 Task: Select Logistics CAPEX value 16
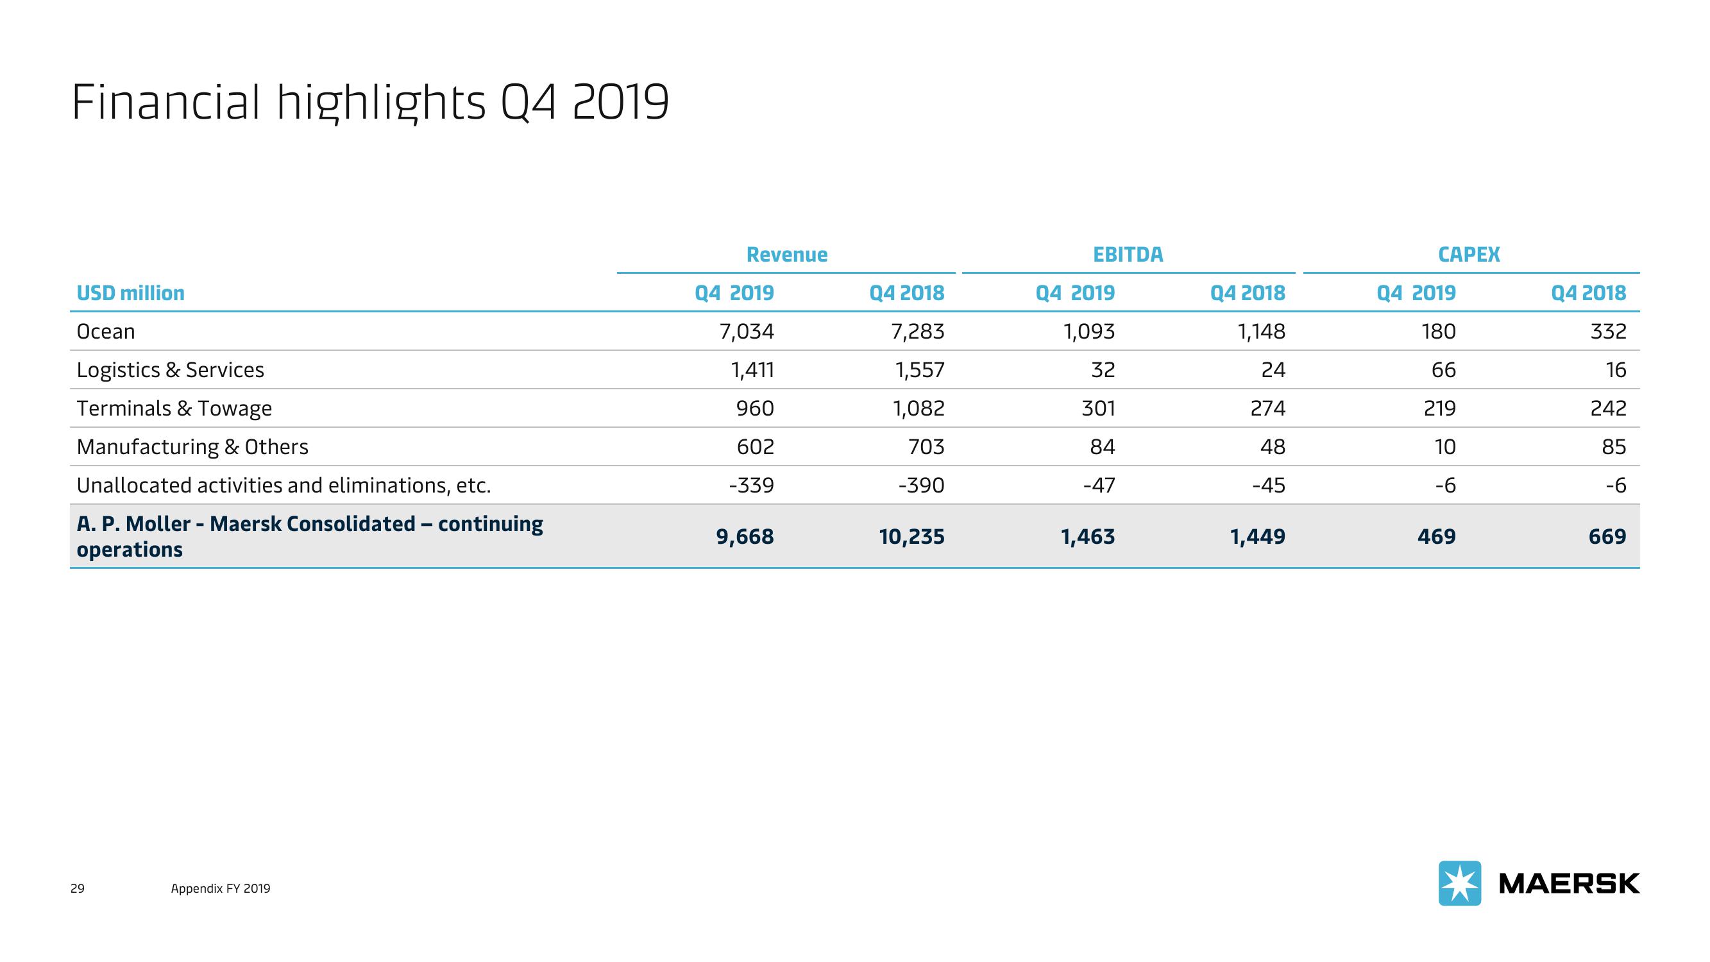coord(1616,370)
